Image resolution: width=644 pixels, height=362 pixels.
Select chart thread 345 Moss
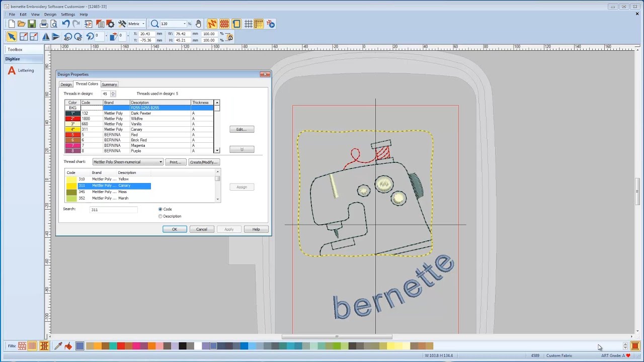[x=108, y=192]
